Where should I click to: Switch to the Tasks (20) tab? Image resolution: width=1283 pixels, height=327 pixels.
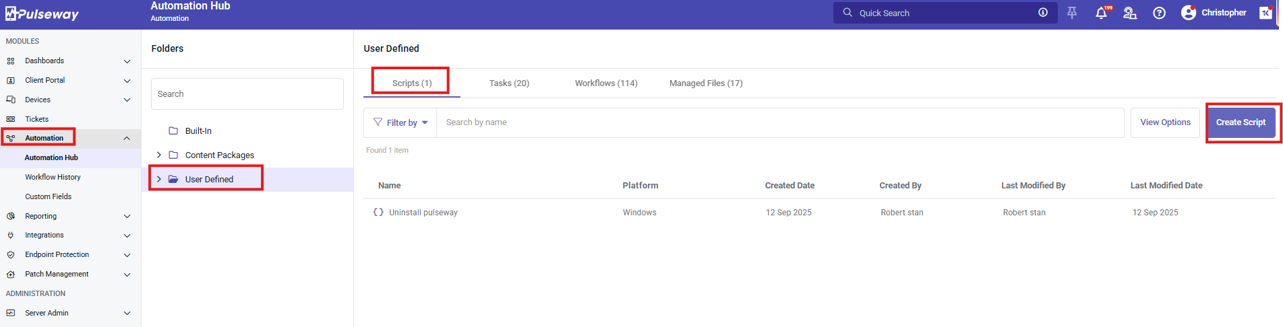[509, 83]
